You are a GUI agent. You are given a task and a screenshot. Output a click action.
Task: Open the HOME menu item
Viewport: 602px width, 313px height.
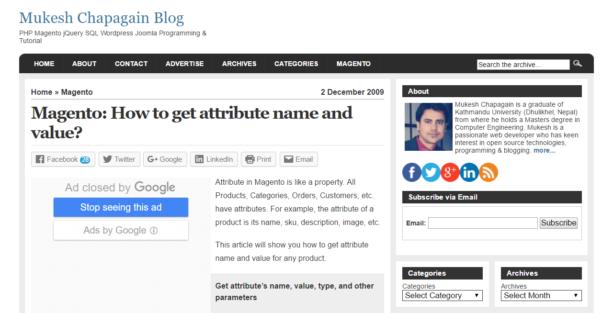tap(44, 64)
